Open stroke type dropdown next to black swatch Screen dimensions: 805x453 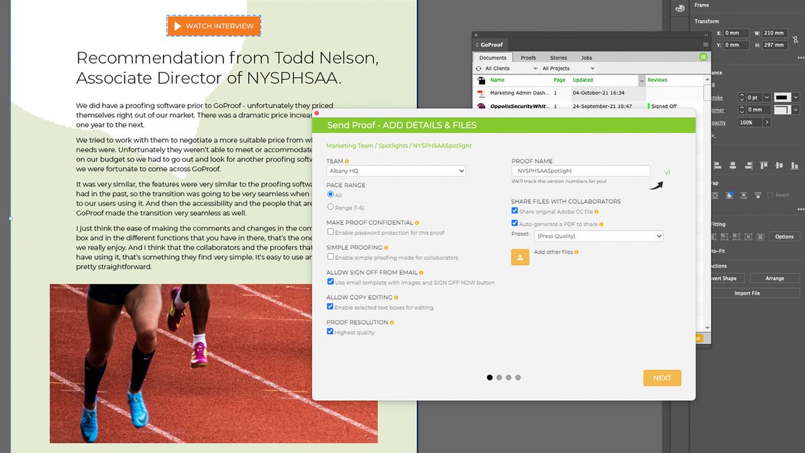796,97
